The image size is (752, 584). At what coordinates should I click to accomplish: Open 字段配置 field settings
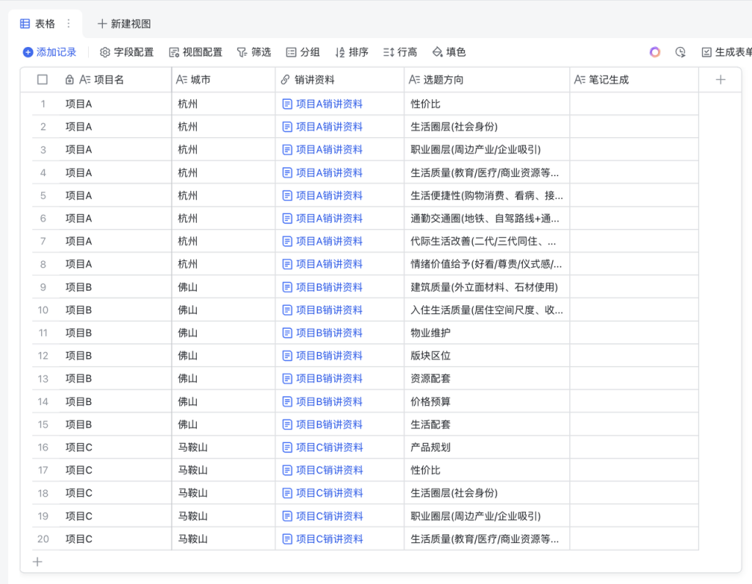click(x=126, y=52)
